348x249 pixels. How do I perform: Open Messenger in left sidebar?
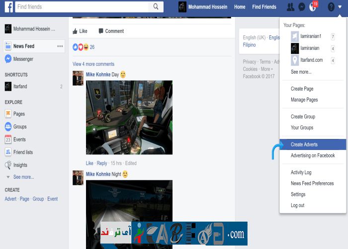[23, 59]
